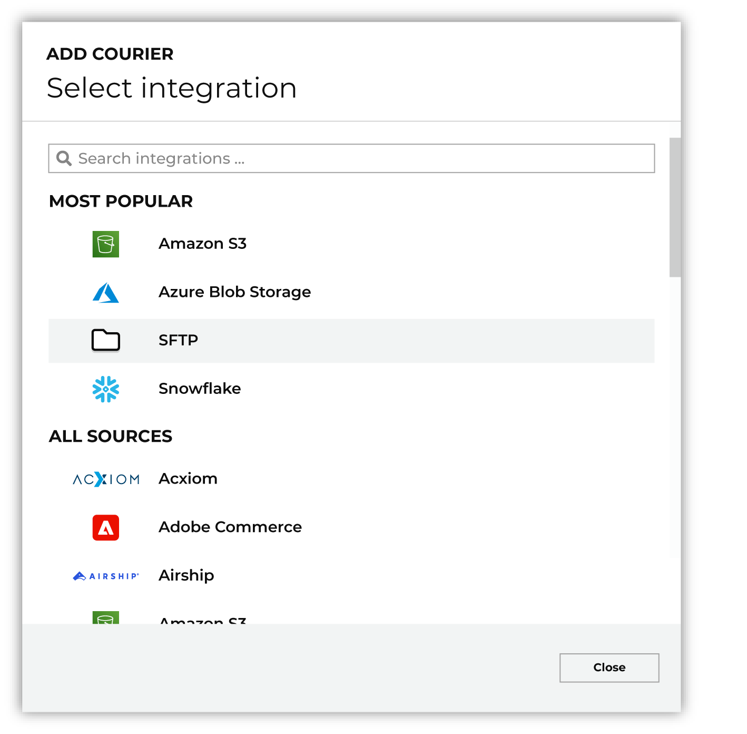Close the Add Courier dialog
The width and height of the screenshot is (747, 734).
tap(609, 668)
